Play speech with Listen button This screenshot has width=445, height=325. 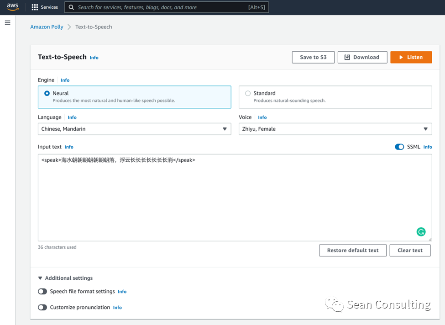pos(411,57)
